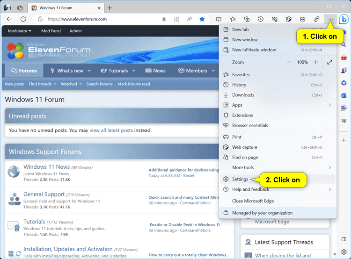Expand Help and feedback submenu
Screen dimensions: 351x259
point(278,189)
